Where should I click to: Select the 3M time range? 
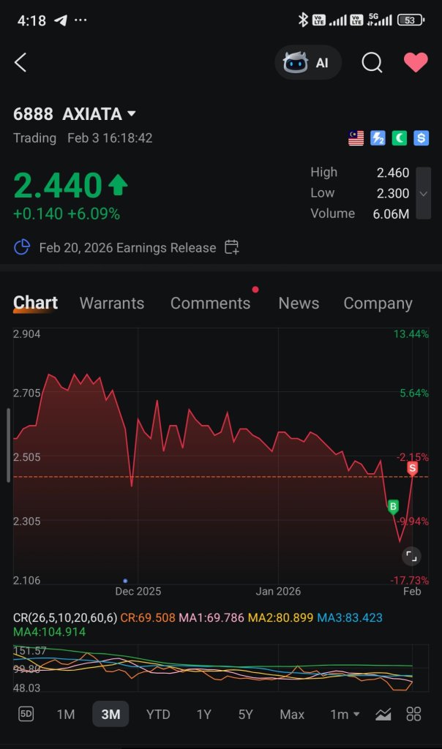click(110, 714)
